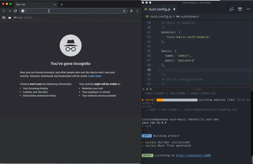Open the Japanese bookmark in bookmarks bar
The image size is (253, 164).
(x=23, y=18)
